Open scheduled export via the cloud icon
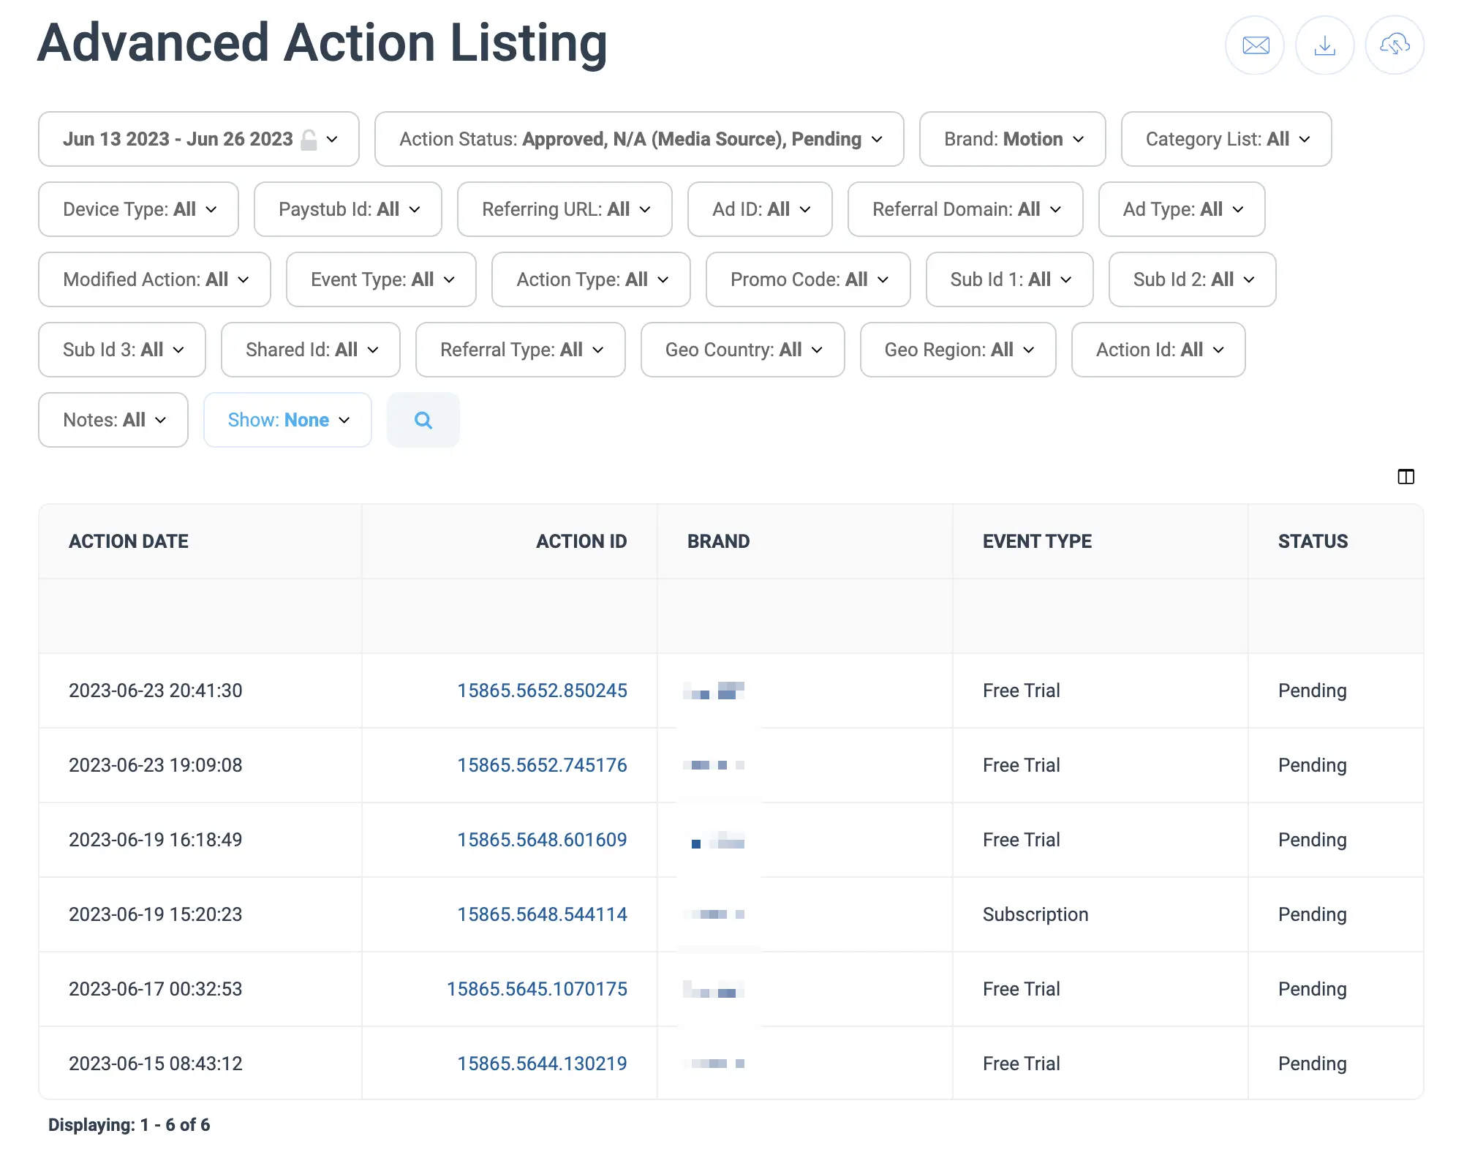1464x1166 pixels. coord(1393,45)
